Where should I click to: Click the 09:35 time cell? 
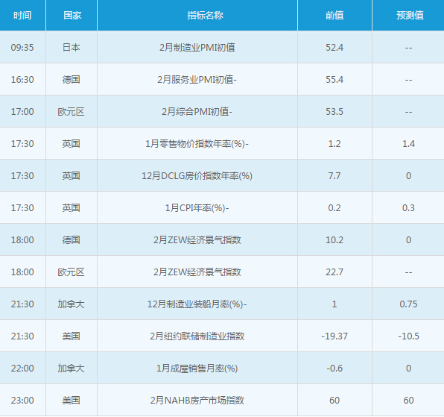22,47
